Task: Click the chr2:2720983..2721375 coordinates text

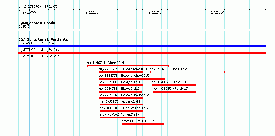Action: click(38, 7)
